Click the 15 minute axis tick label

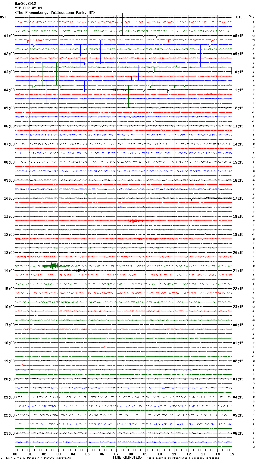coord(232,454)
